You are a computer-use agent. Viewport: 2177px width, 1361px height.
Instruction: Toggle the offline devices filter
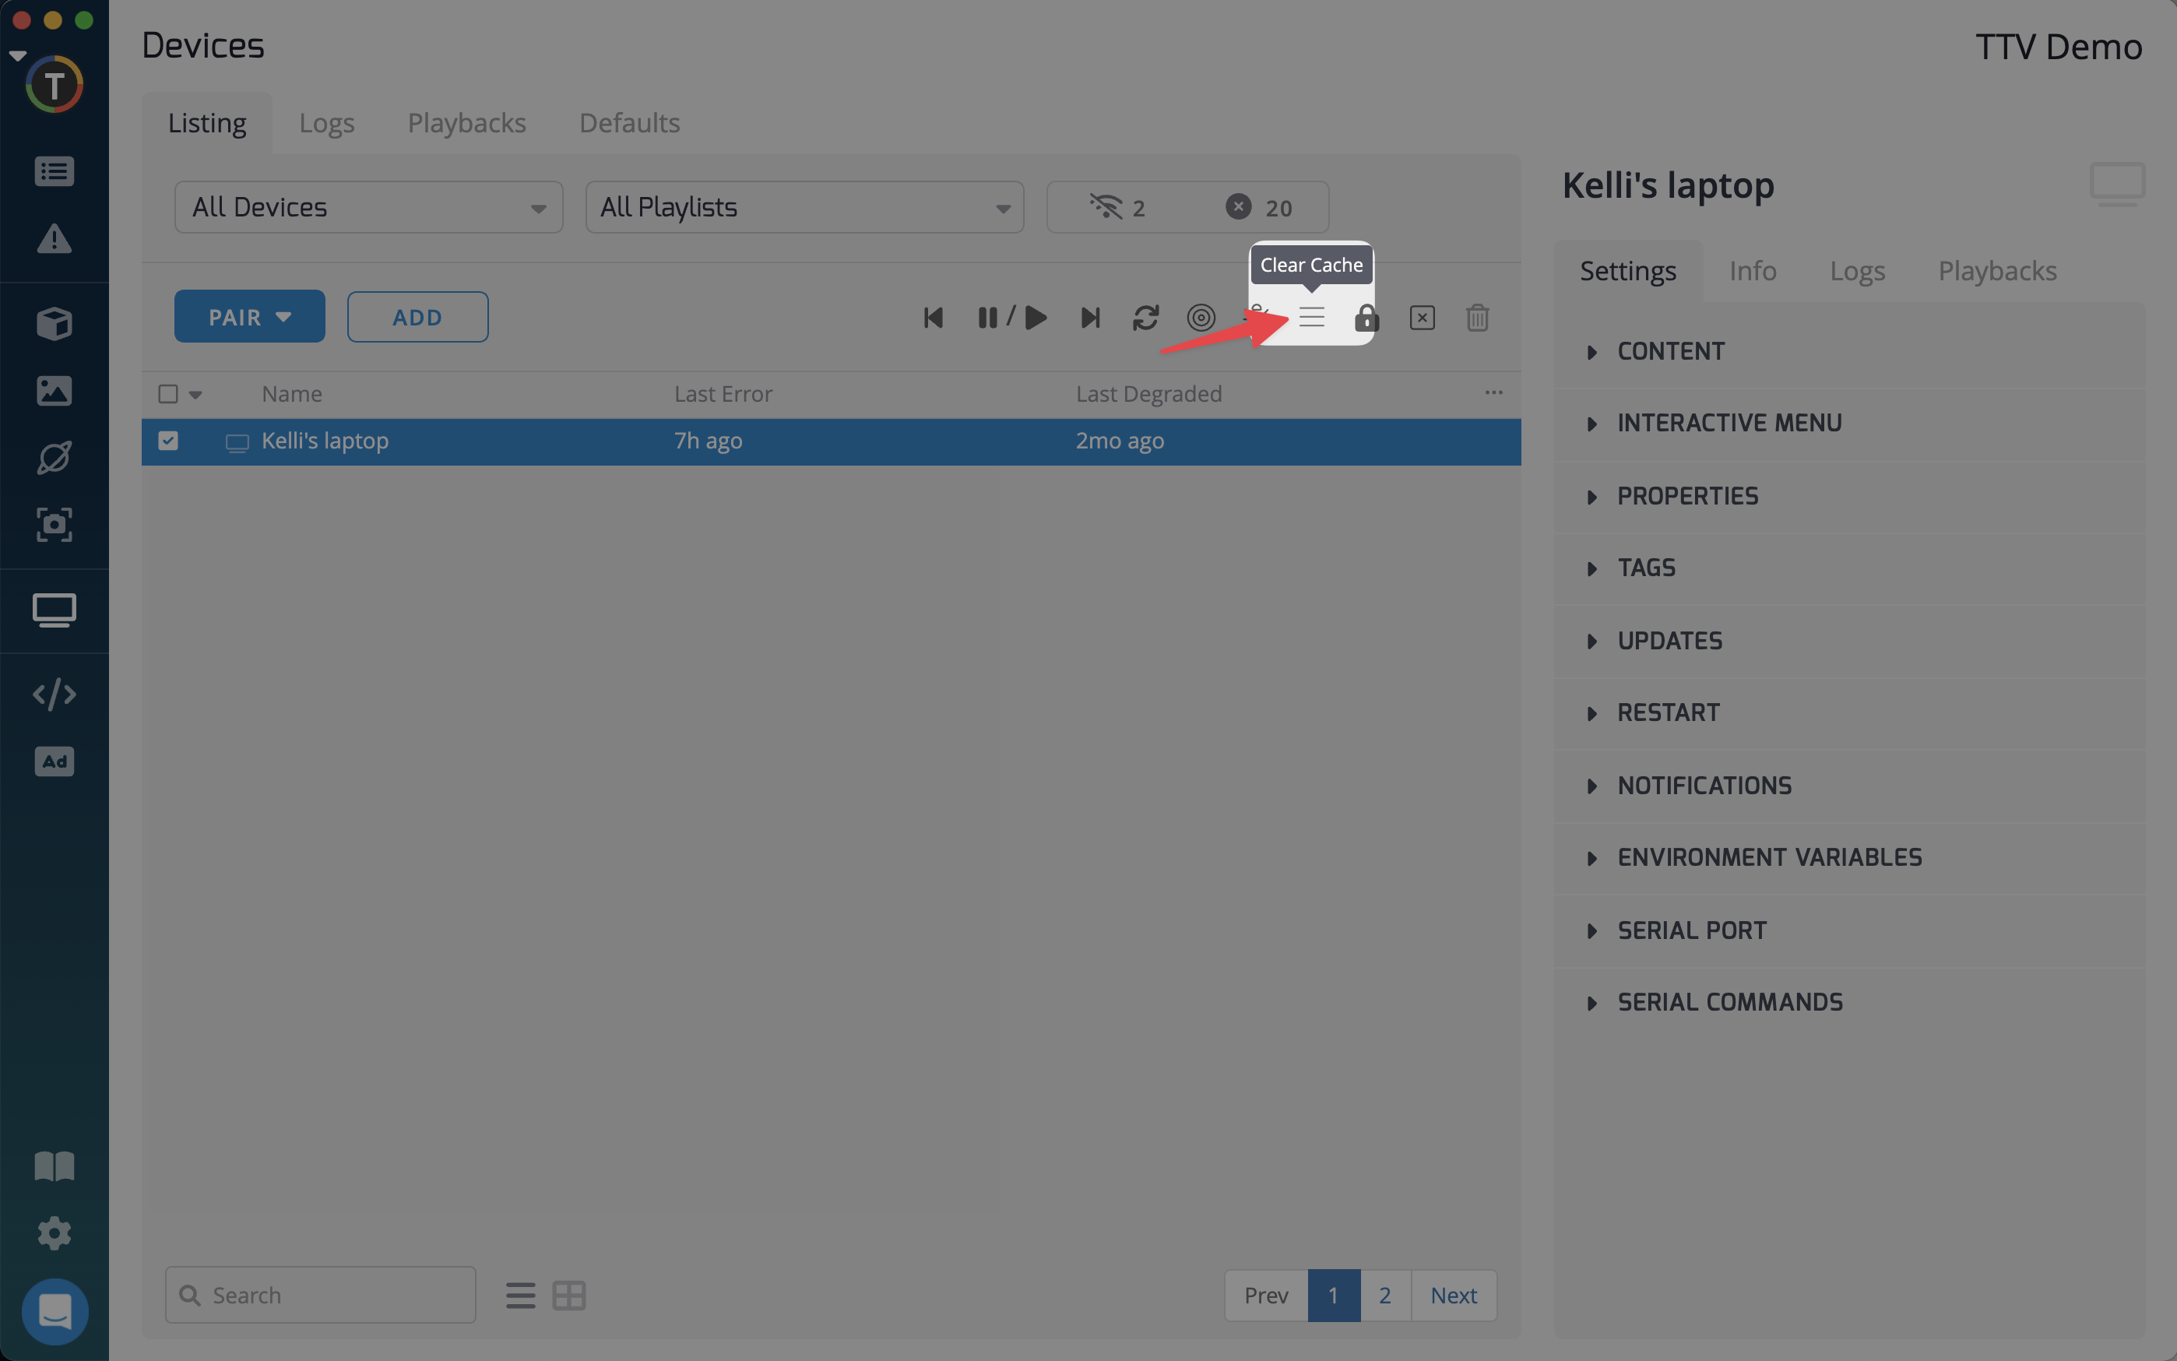point(1117,208)
